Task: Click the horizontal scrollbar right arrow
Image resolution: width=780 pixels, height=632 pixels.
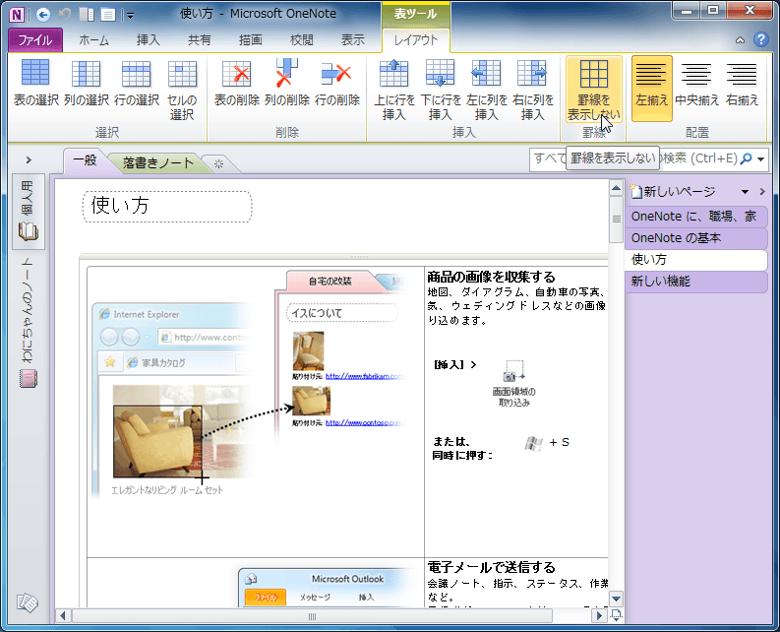Action: [599, 616]
